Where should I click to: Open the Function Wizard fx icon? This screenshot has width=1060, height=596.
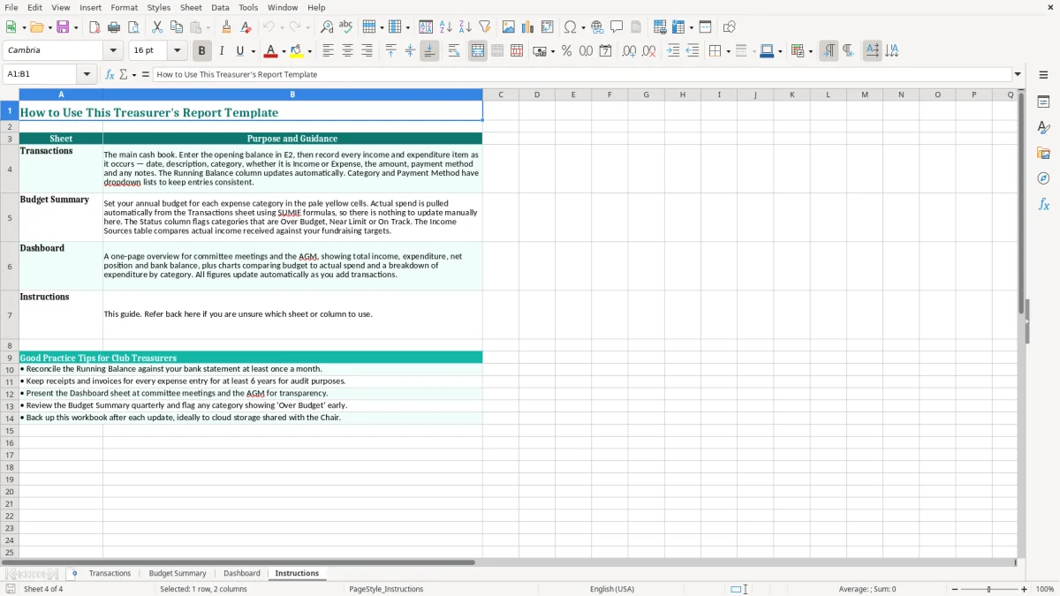tap(110, 74)
